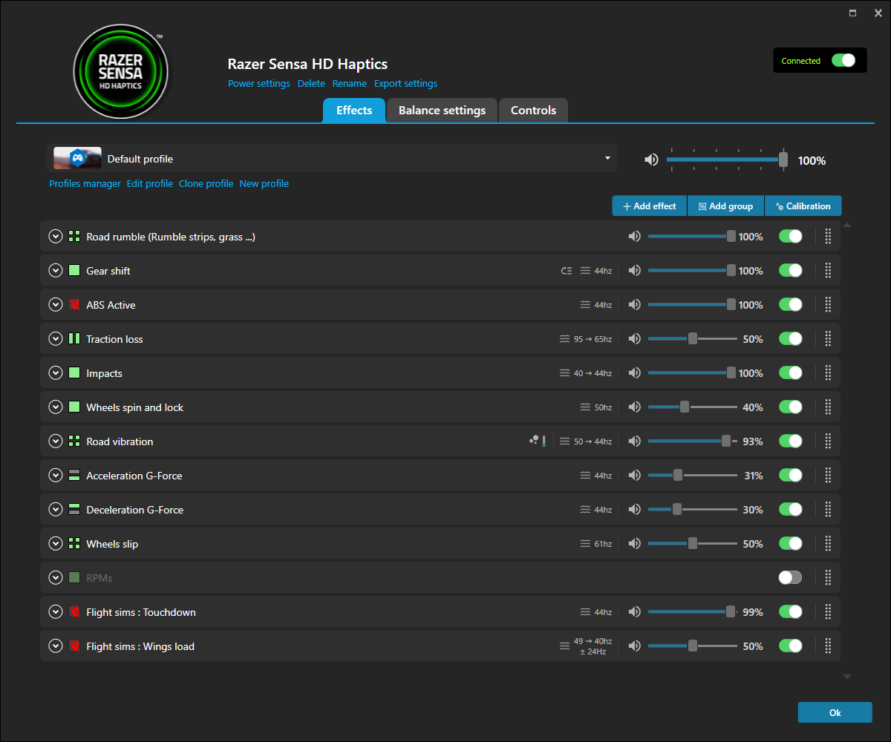Click the Acceleration G-Force layout icon
Viewport: 891px width, 742px height.
coord(74,476)
